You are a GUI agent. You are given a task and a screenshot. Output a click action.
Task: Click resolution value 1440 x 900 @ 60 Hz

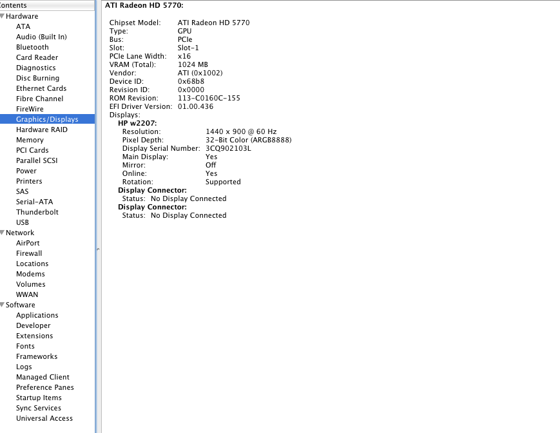click(x=241, y=131)
